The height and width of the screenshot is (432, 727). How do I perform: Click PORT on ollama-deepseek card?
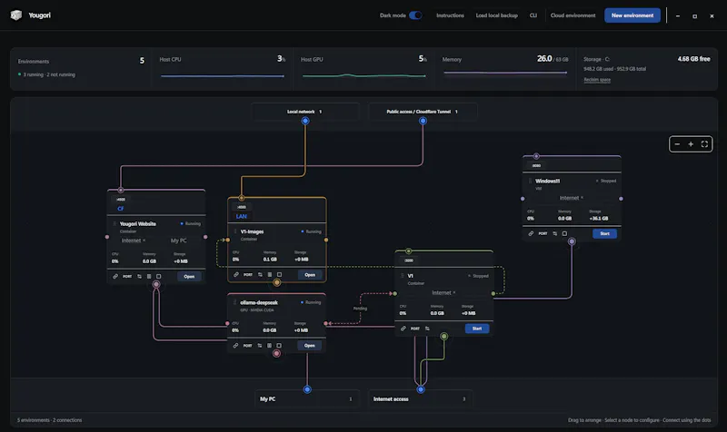point(247,346)
